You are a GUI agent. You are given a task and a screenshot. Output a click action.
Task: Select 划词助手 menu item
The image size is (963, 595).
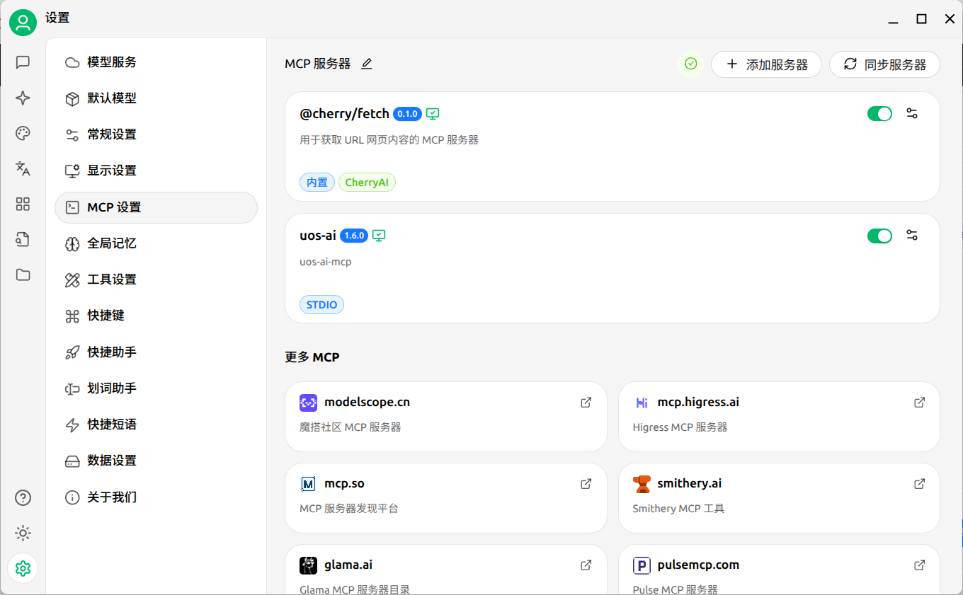click(156, 388)
